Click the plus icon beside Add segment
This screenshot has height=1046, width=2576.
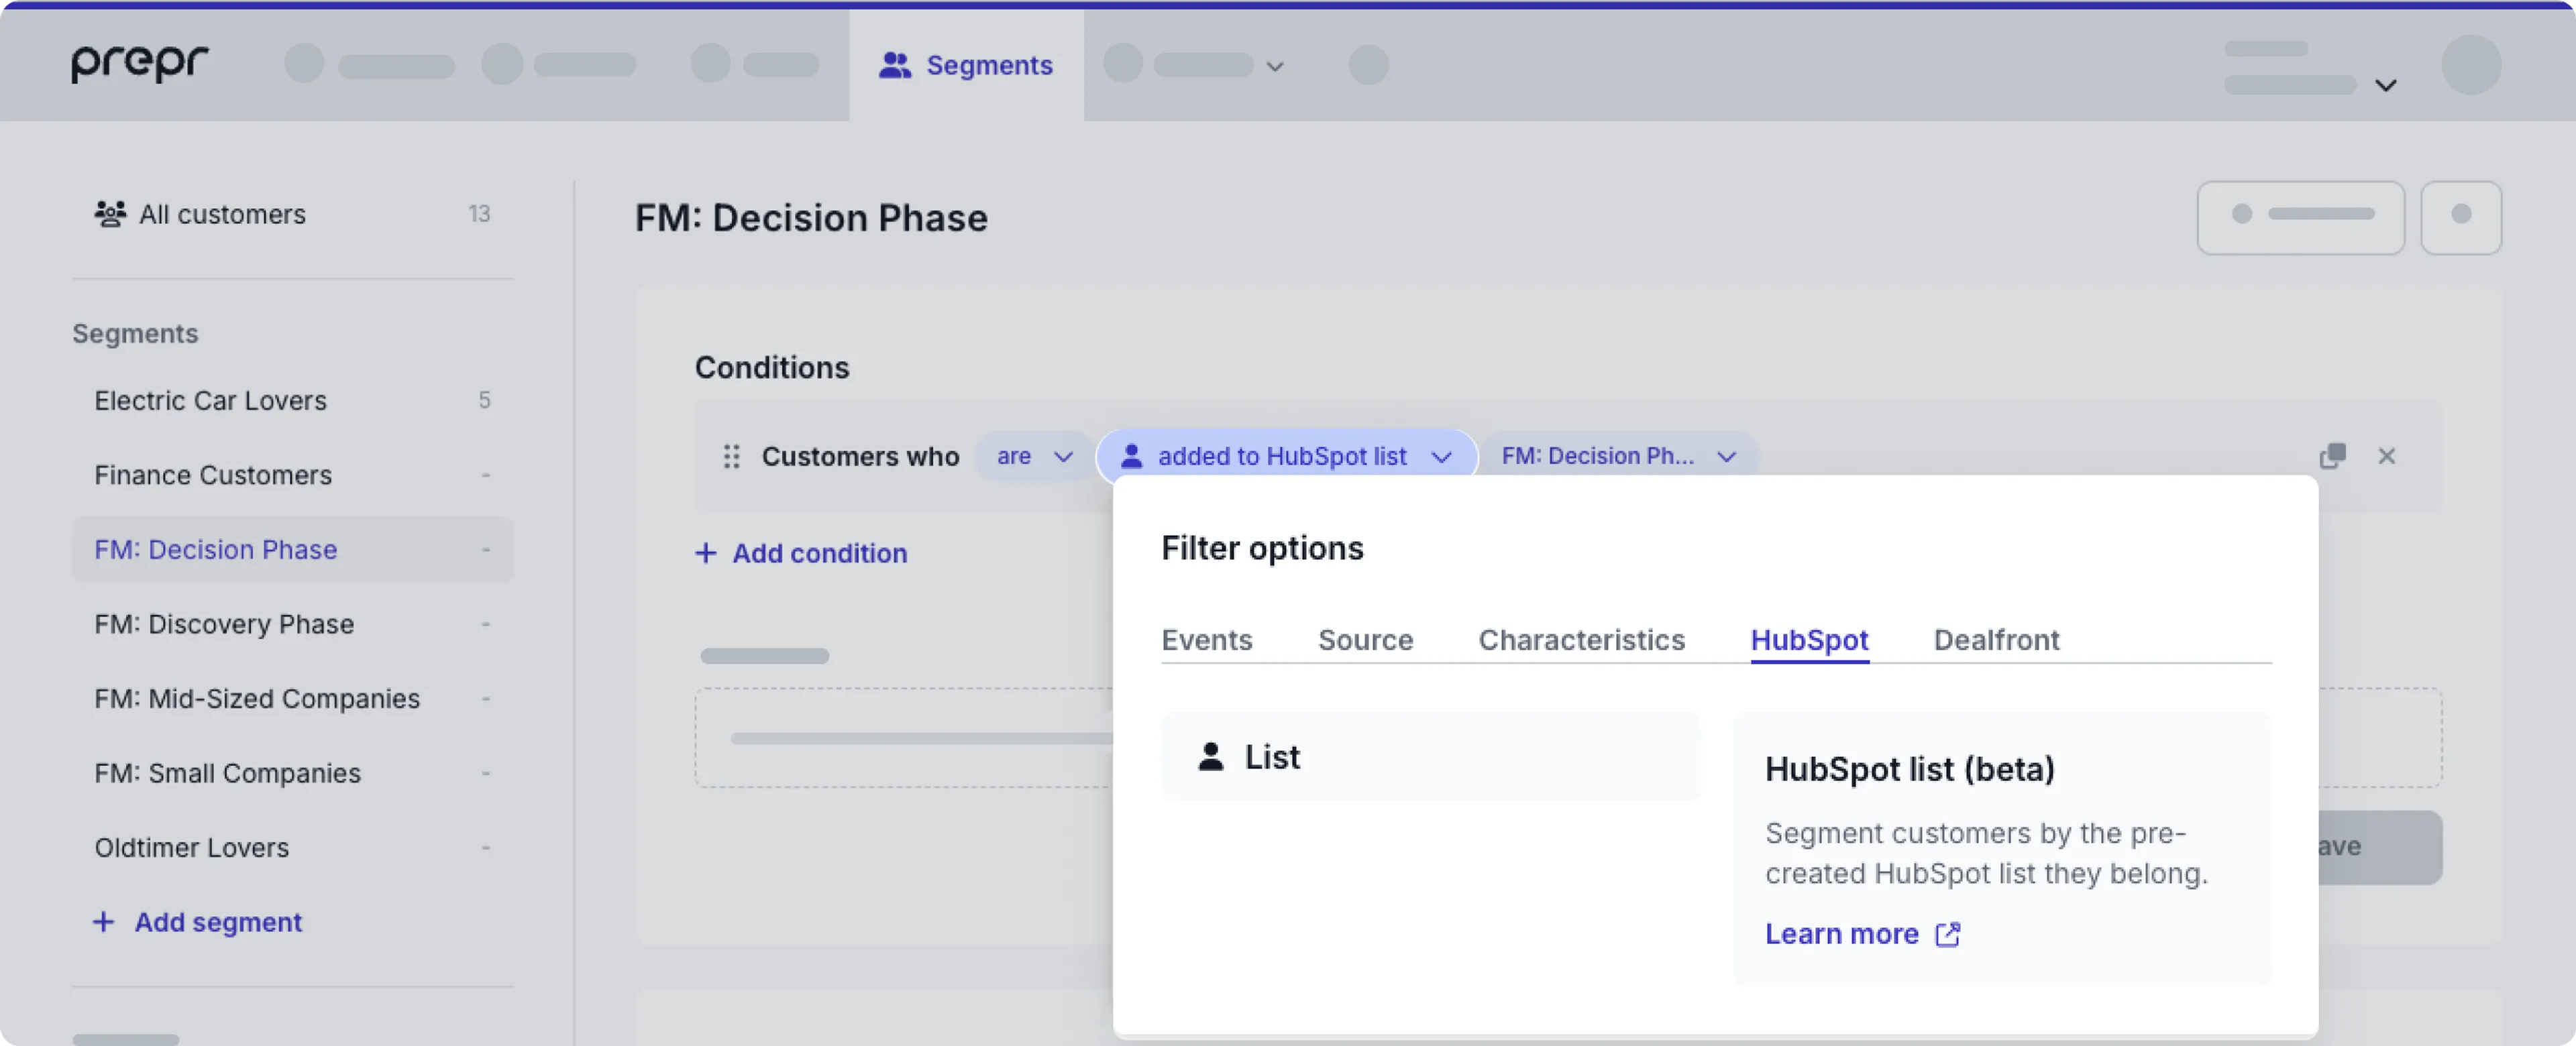point(103,922)
